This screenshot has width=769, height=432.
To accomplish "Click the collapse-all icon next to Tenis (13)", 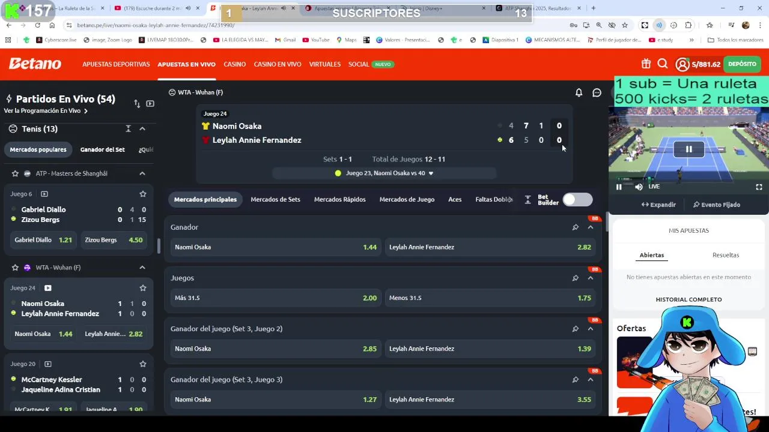I will (128, 129).
